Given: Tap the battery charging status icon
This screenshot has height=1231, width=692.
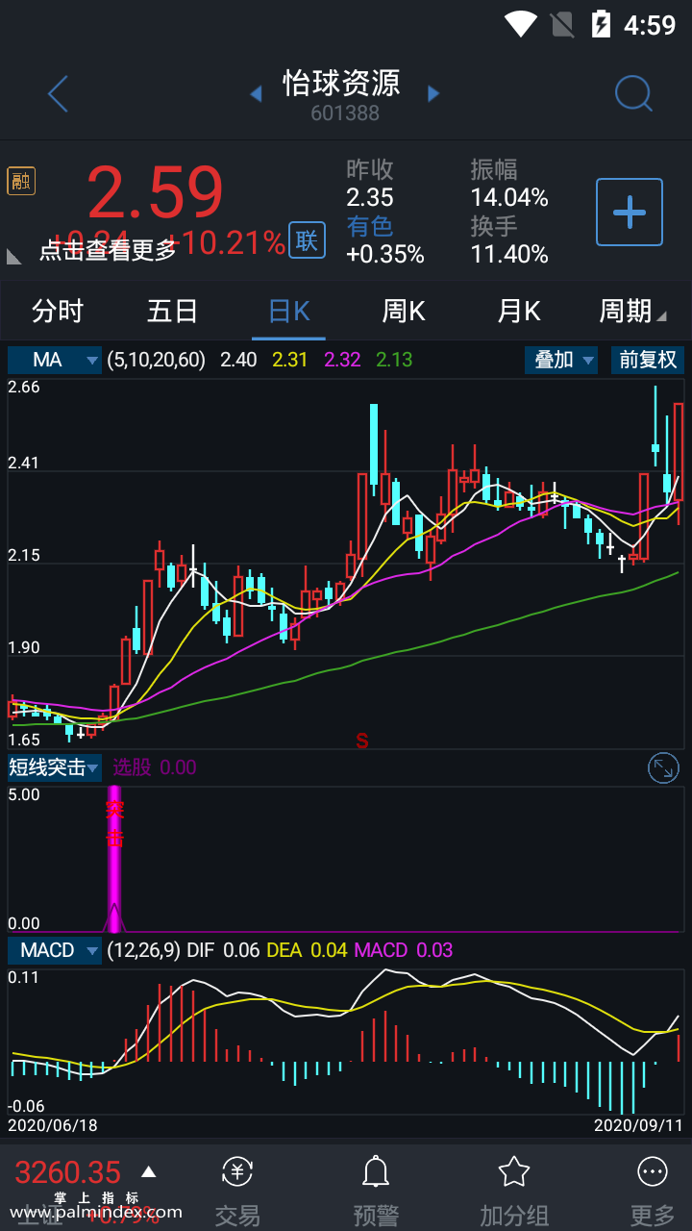Looking at the screenshot, I should 601,24.
